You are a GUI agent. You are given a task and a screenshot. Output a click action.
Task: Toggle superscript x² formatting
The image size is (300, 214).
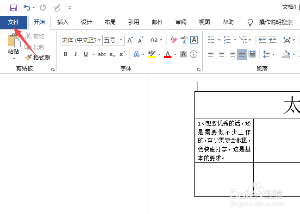122,54
